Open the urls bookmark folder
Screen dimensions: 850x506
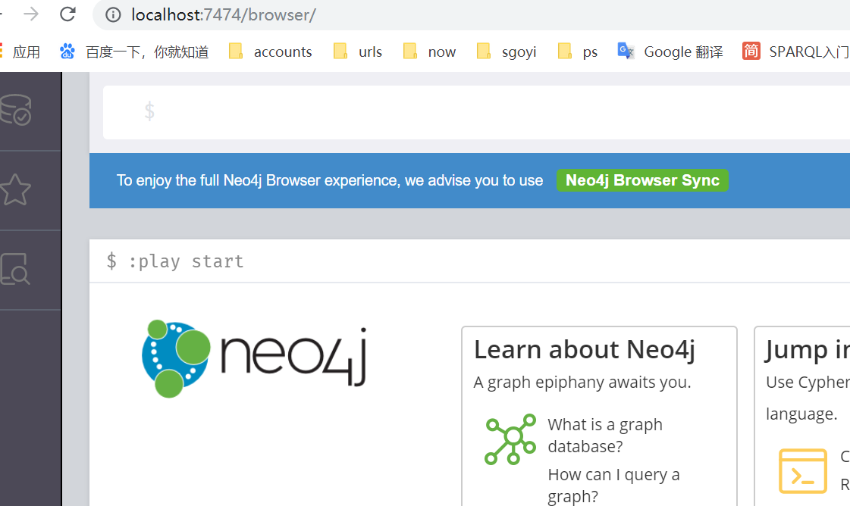click(357, 52)
